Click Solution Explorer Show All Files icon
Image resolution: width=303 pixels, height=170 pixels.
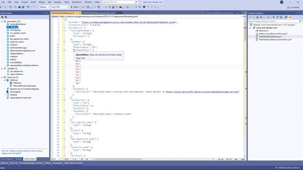pyautogui.click(x=281, y=17)
